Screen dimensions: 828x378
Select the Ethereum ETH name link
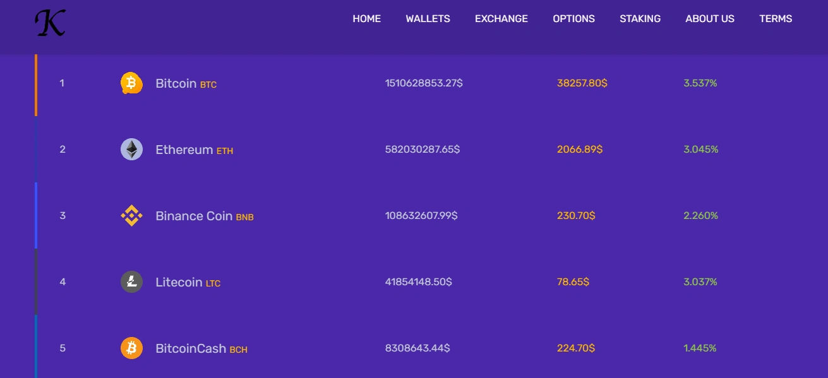(x=194, y=150)
